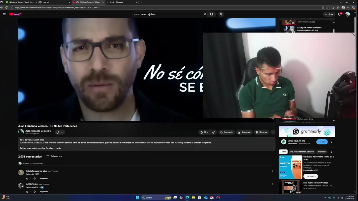Open comment menu for SofiaTorresgarcia comment
Image resolution: width=358 pixels, height=201 pixels.
pyautogui.click(x=273, y=171)
